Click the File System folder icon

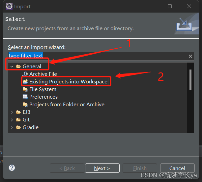(x=25, y=89)
